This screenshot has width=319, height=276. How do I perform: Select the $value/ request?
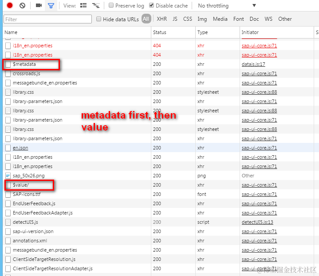[21, 185]
